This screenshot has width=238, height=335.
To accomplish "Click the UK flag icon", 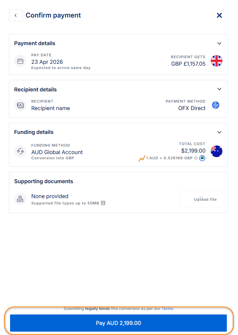I will coord(216,61).
